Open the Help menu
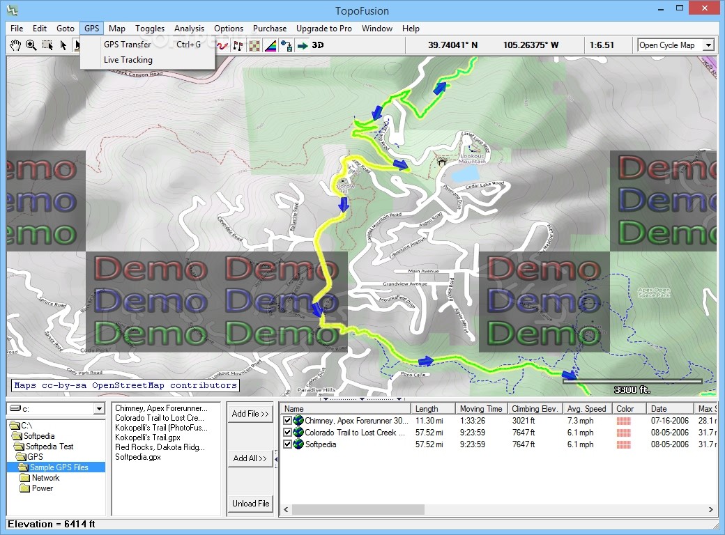725x535 pixels. pyautogui.click(x=411, y=28)
